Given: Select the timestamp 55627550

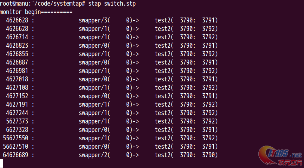Looking at the screenshot, I should pyautogui.click(x=15, y=138).
